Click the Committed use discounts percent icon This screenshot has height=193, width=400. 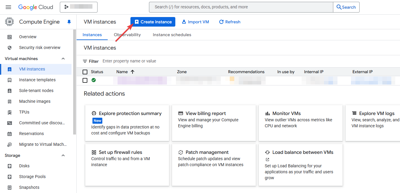point(10,123)
